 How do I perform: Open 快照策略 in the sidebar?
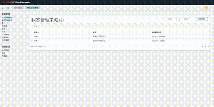[x=5, y=50]
